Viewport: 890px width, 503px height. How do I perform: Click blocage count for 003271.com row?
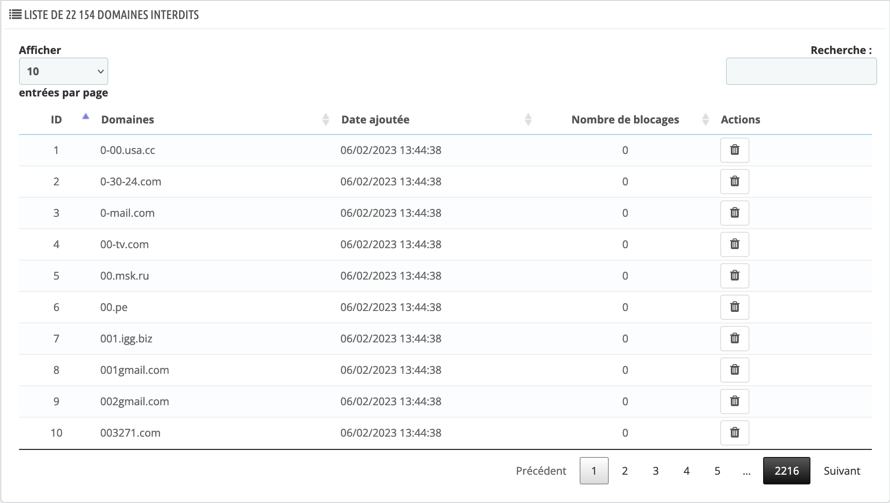625,433
